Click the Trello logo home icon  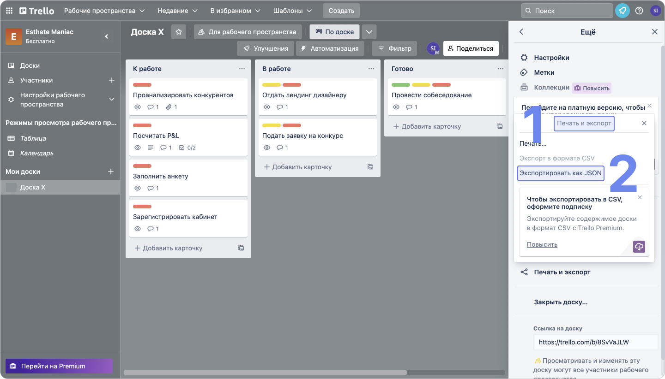tap(36, 11)
